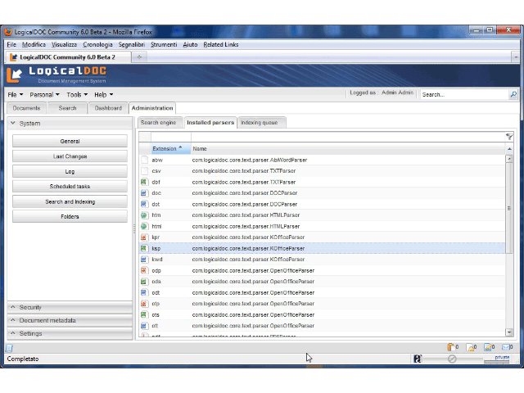
Task: Open the Firefox Cronologia menu
Action: pos(97,44)
